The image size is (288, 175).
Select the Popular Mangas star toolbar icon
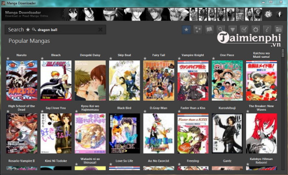click(x=186, y=30)
